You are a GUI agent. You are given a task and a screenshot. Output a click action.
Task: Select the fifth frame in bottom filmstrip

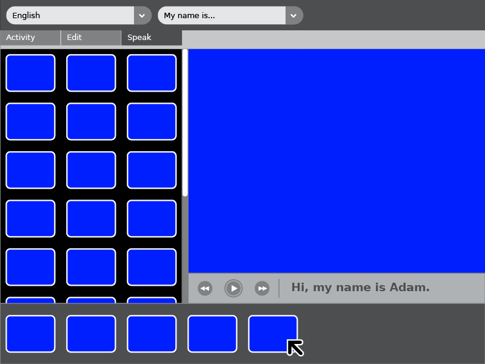point(273,334)
